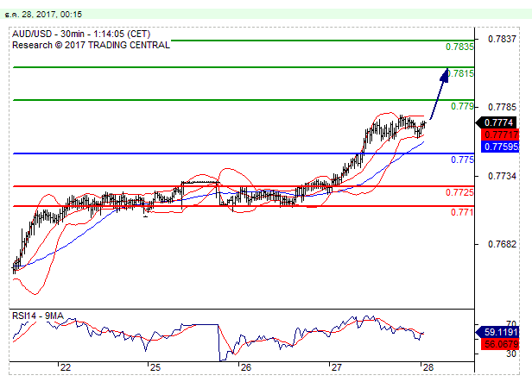
Task: Select the blue 59.1191 RSI value tag
Action: point(497,332)
